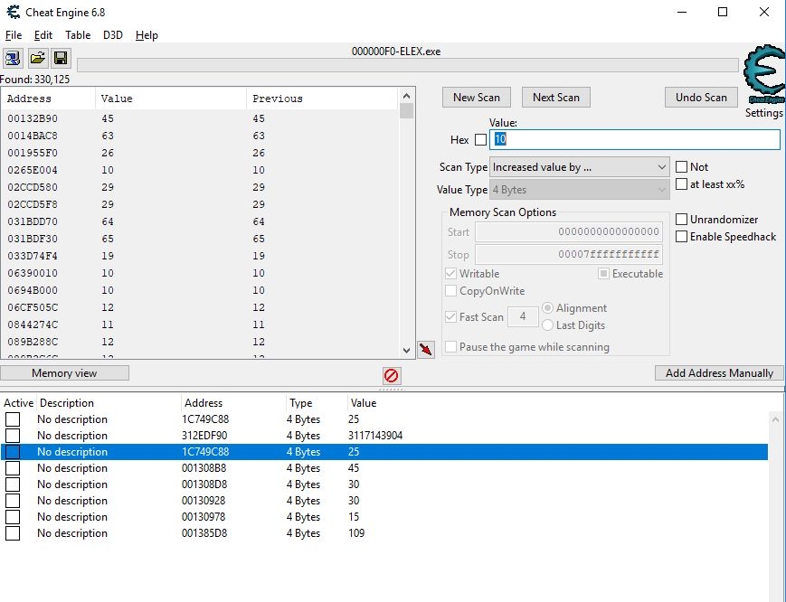The height and width of the screenshot is (602, 786).
Task: Sort results by Address column header
Action: pyautogui.click(x=48, y=99)
